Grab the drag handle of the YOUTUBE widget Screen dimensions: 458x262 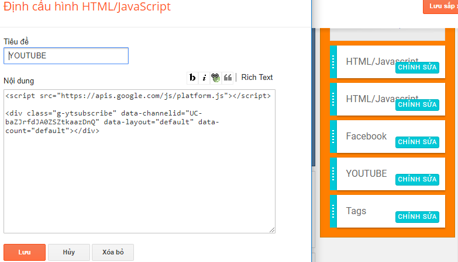(333, 174)
